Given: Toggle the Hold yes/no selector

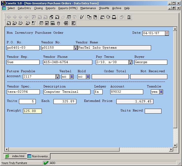Looking at the screenshot, I should (88, 77).
